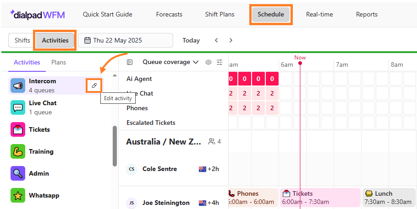Click the Escalated Tickets queue label
The height and width of the screenshot is (209, 417).
point(151,123)
